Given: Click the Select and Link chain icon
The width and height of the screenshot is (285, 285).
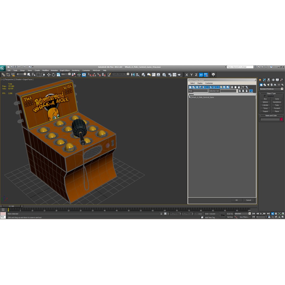Looking at the screenshot, I should [3, 74].
